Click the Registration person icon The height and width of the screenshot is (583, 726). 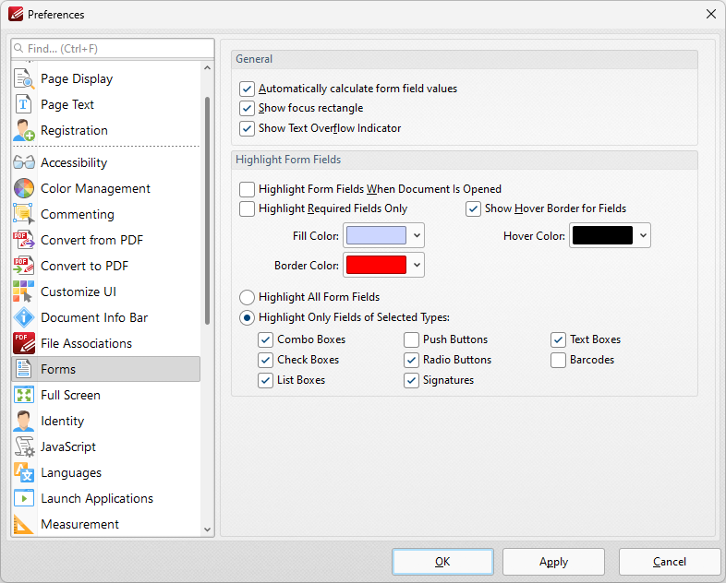click(x=24, y=130)
